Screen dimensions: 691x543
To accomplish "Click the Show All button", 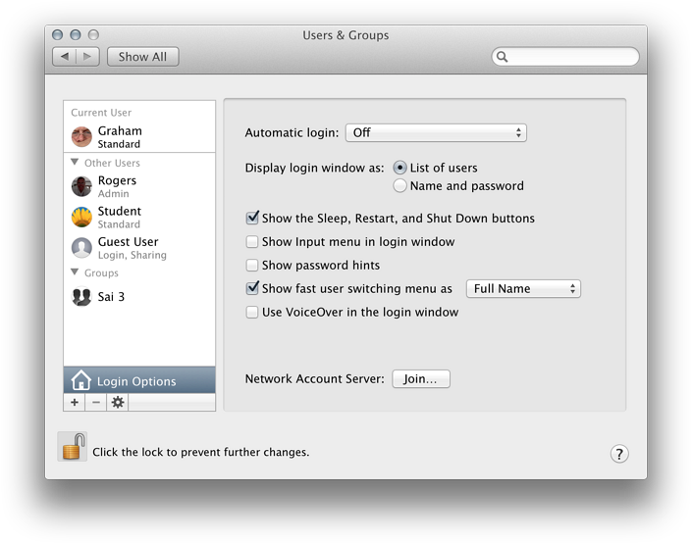I will point(142,57).
